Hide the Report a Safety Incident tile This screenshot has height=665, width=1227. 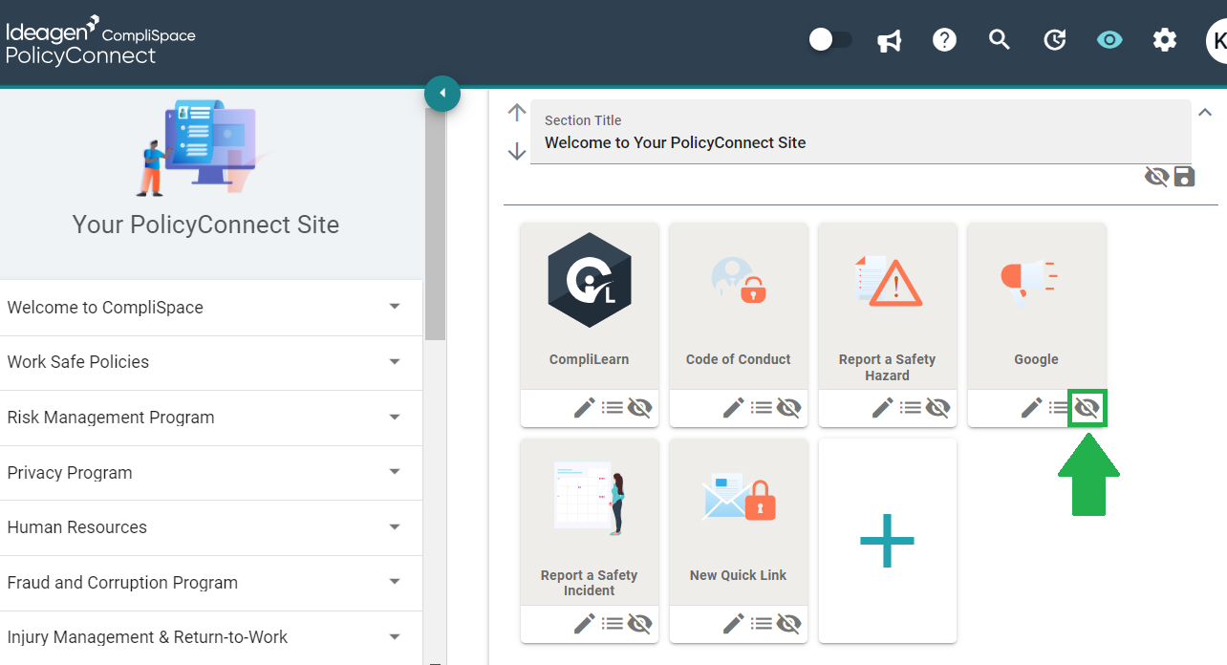(639, 624)
